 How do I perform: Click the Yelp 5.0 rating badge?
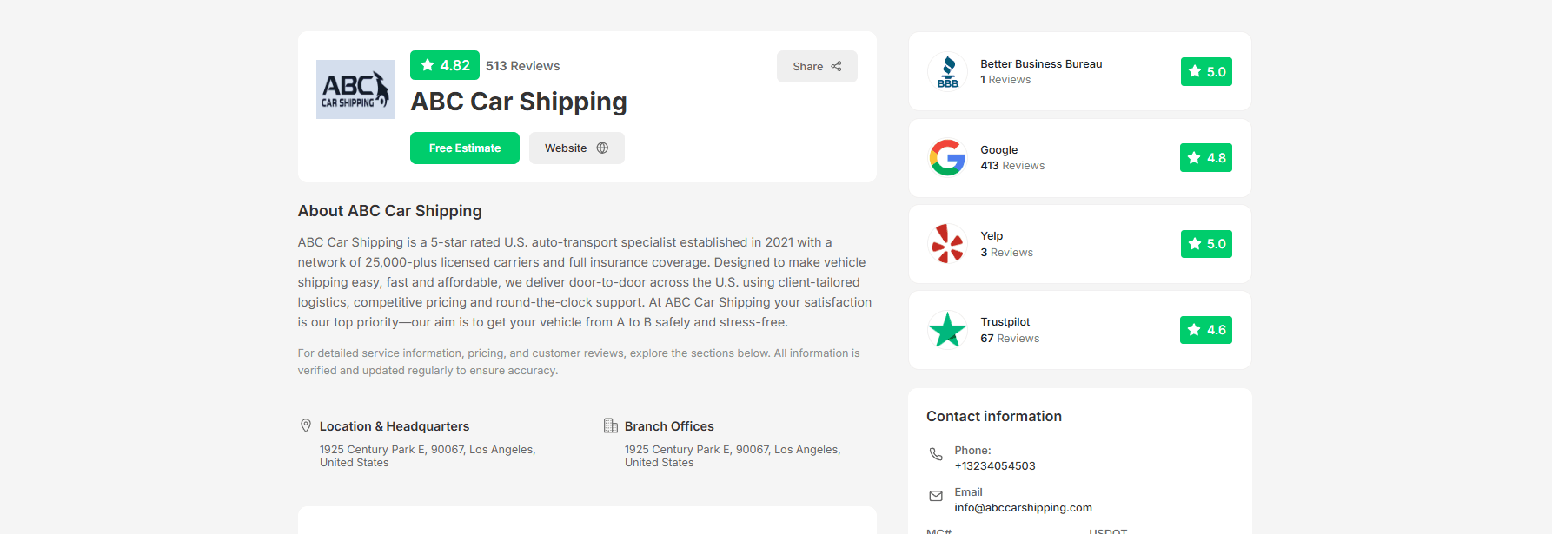[1206, 244]
